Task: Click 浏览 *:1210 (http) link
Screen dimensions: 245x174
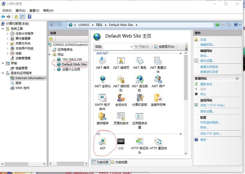Action: point(212,105)
